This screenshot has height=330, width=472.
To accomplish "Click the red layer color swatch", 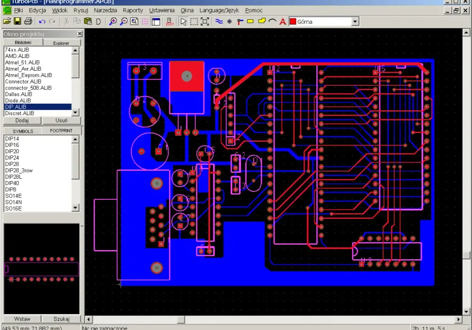I will (x=293, y=22).
